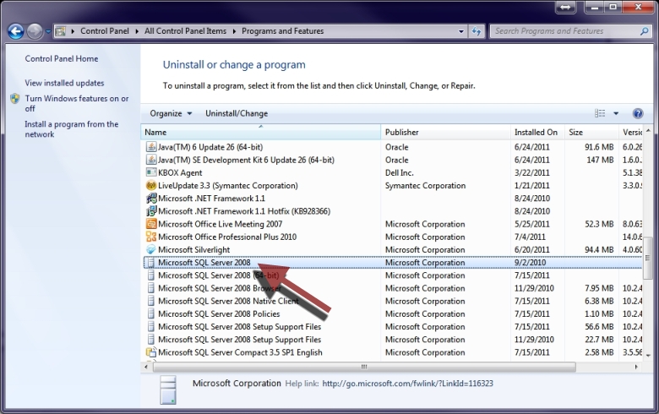The height and width of the screenshot is (414, 659).
Task: Open Turn Windows features on or off
Action: pyautogui.click(x=77, y=103)
